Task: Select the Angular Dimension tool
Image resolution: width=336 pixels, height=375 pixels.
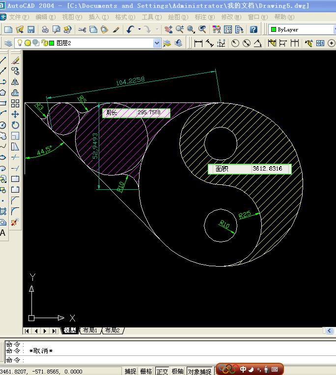Action: [258, 43]
